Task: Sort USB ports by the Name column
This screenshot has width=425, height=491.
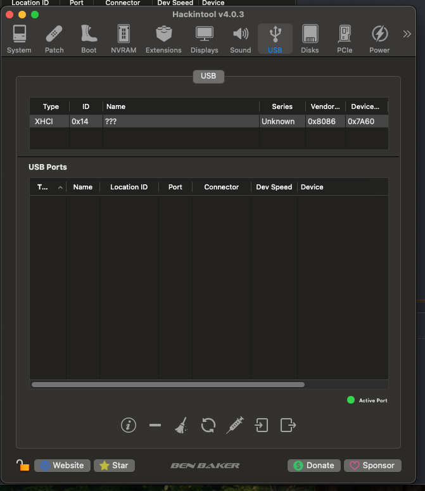Action: (82, 187)
